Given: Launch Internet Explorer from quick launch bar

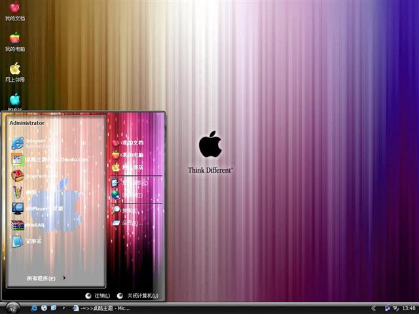Looking at the screenshot, I should click(34, 308).
